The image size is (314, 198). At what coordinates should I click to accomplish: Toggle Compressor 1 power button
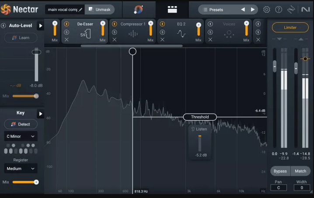tap(114, 24)
